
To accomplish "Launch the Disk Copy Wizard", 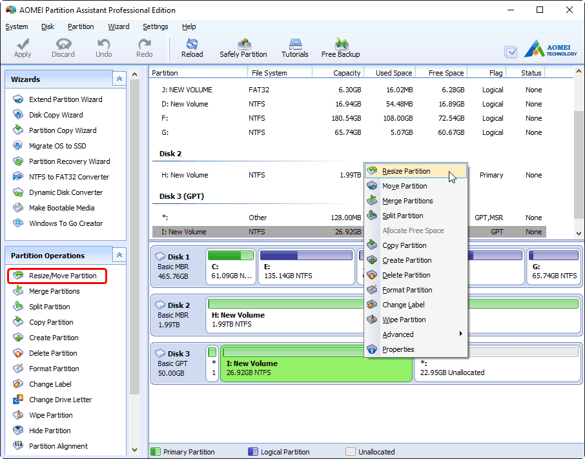I will tap(48, 115).
